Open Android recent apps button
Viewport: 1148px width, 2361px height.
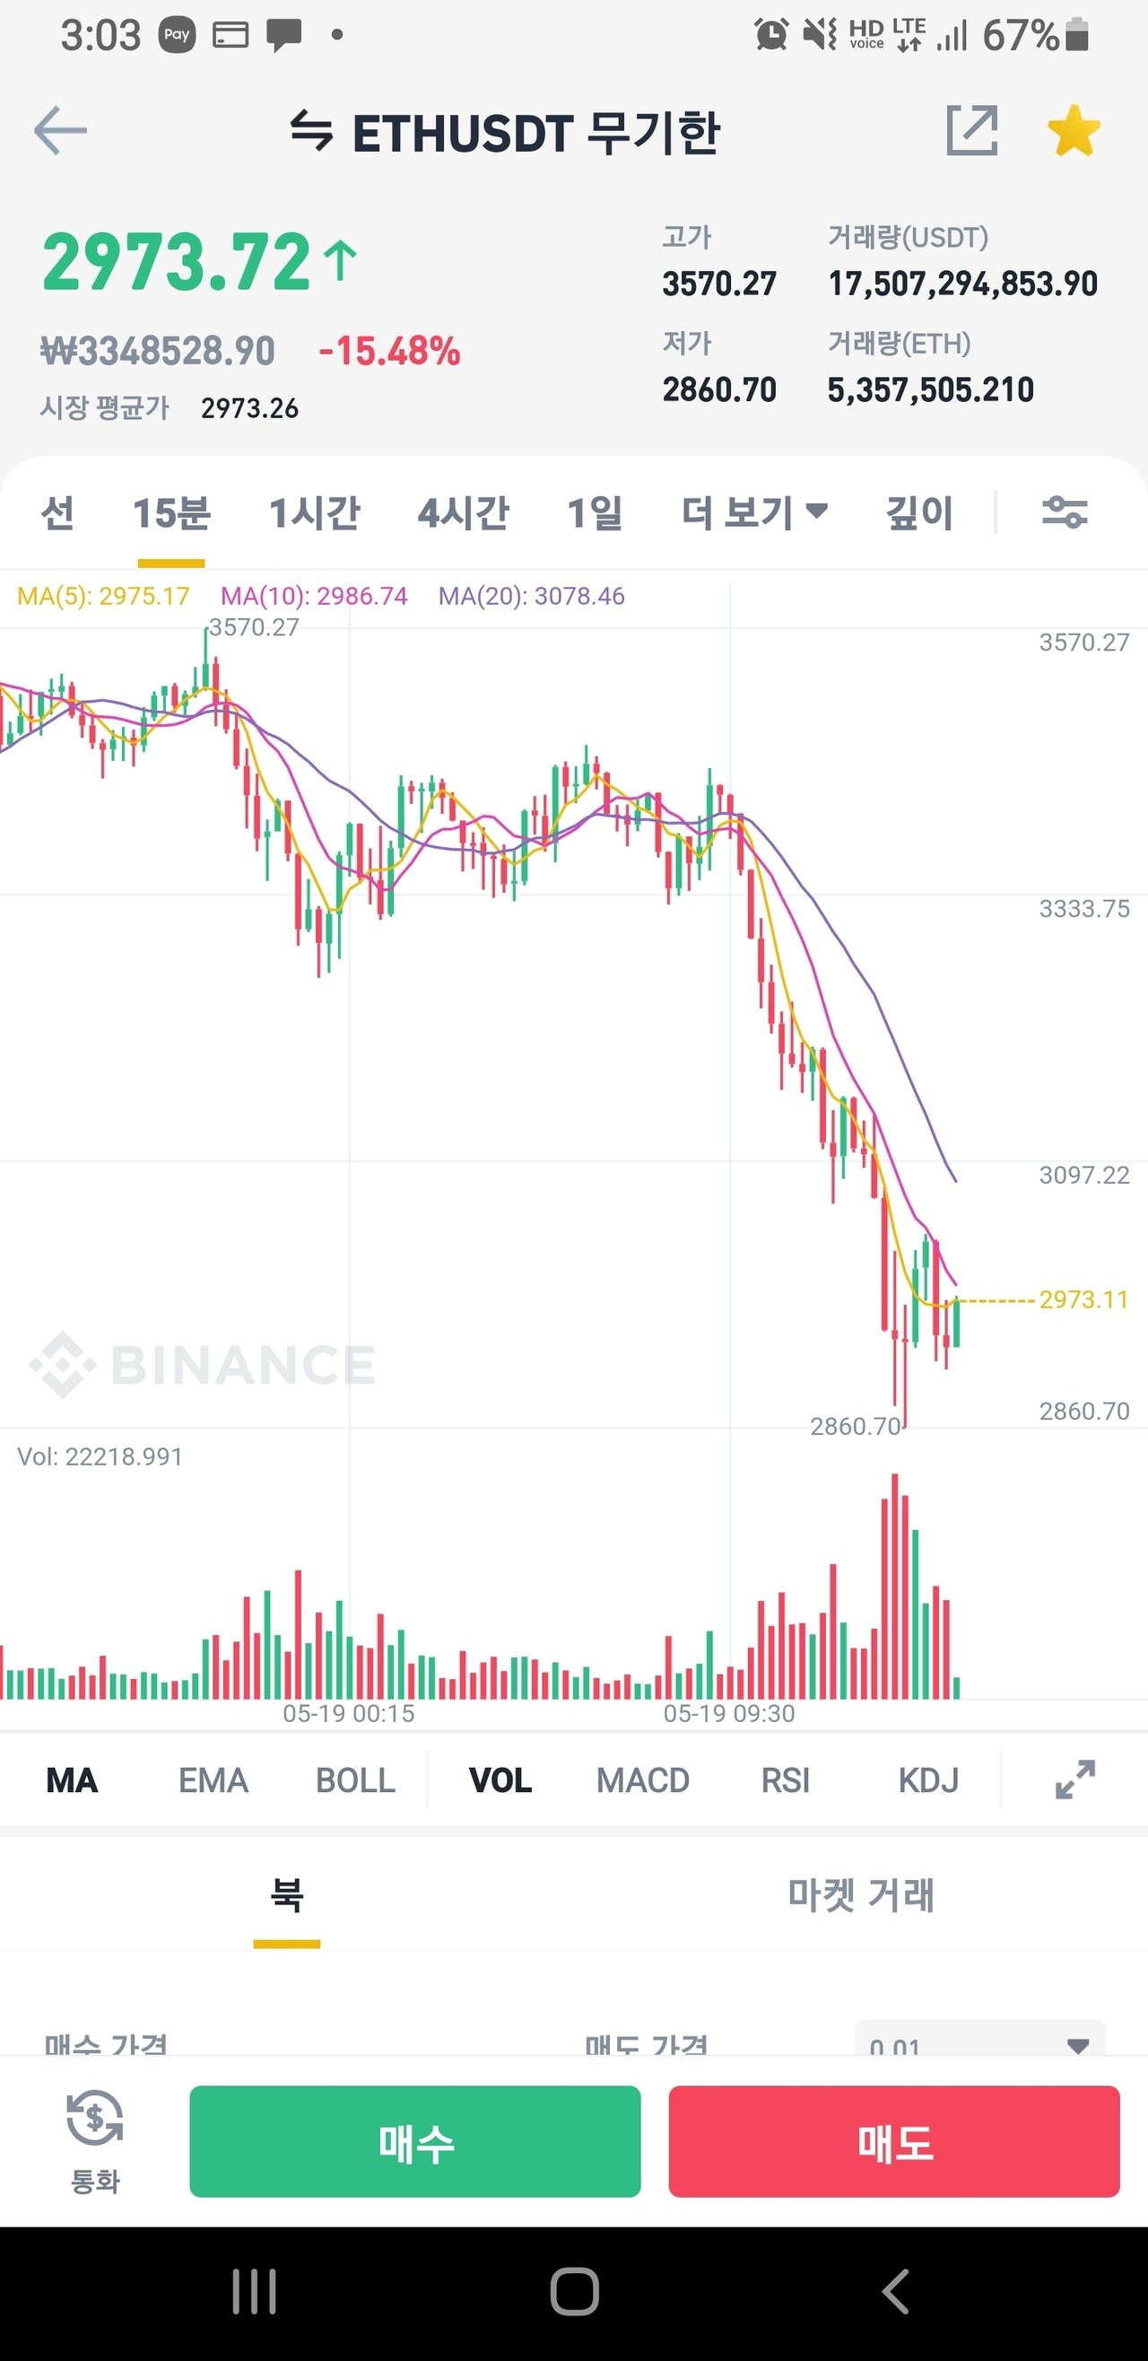254,2291
